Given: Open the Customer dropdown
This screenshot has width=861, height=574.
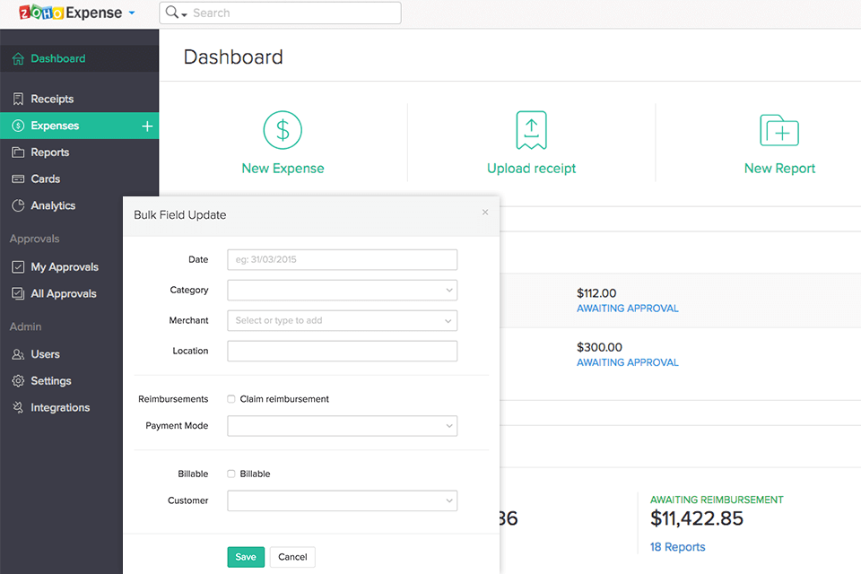Looking at the screenshot, I should (342, 501).
